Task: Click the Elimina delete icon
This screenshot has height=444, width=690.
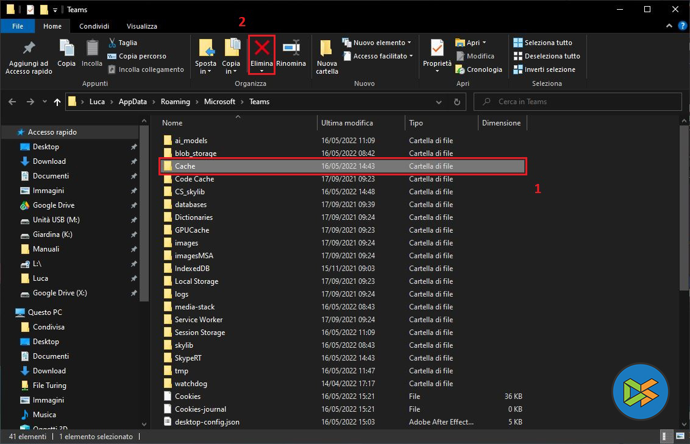Action: (x=262, y=48)
